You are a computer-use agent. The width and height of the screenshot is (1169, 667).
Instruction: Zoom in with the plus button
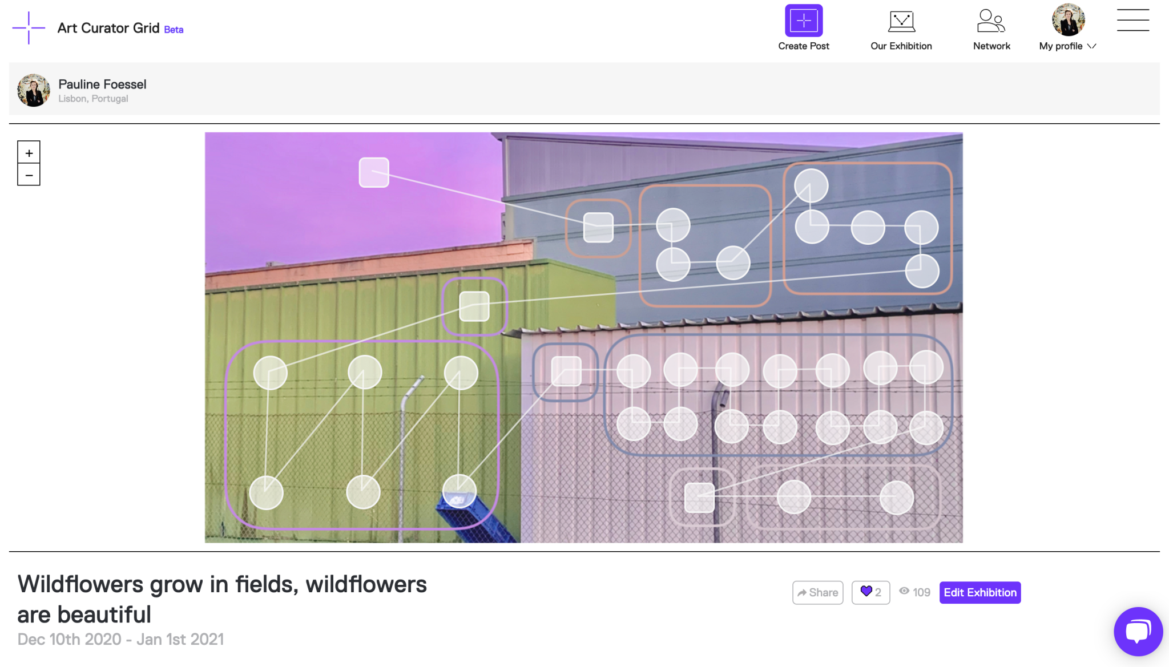click(x=29, y=153)
